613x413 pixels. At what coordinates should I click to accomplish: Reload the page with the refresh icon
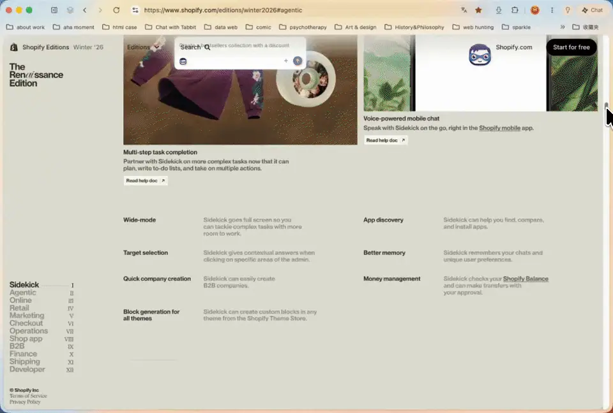pos(116,10)
